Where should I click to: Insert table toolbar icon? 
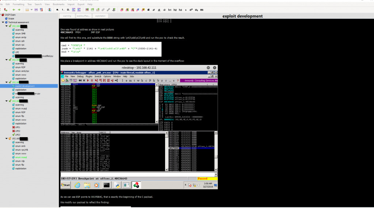point(92,10)
